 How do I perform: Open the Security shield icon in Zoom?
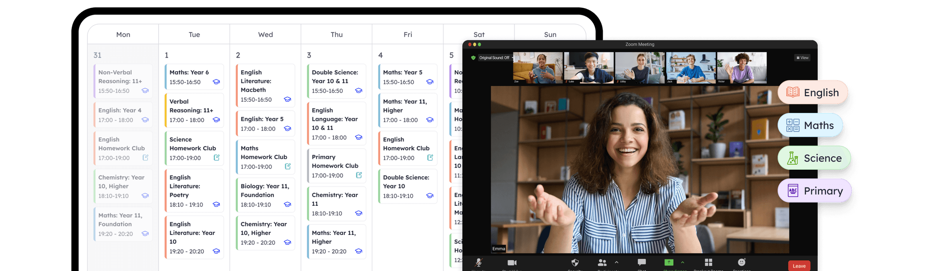[575, 262]
